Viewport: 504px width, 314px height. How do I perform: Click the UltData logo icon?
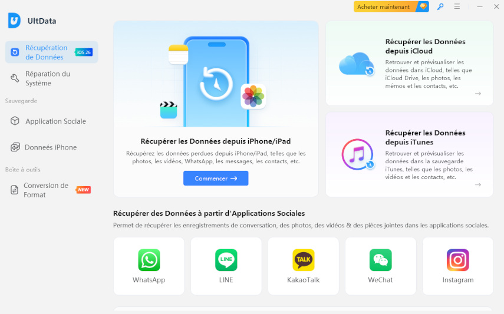pyautogui.click(x=14, y=21)
